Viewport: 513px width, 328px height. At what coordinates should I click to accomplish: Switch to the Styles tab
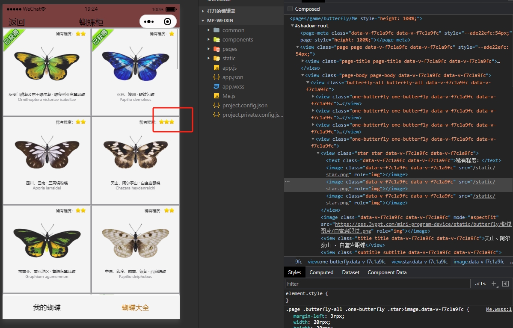[x=294, y=272]
